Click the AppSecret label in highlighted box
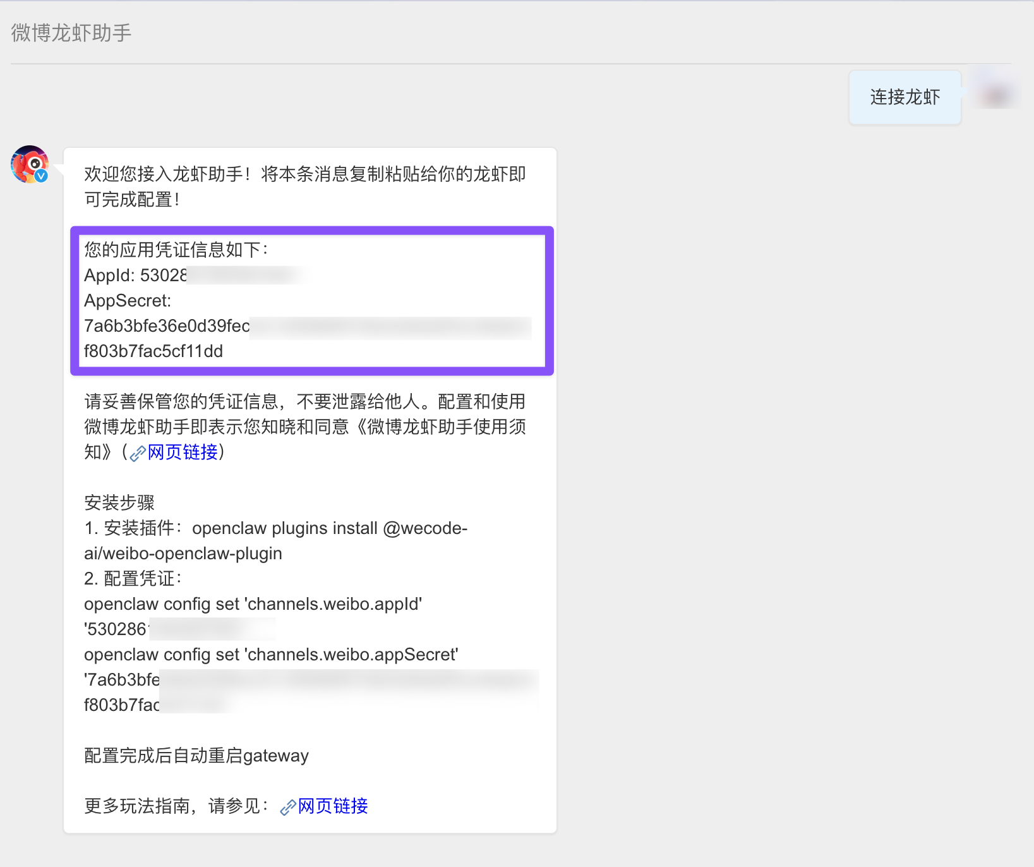This screenshot has height=867, width=1034. 128,300
